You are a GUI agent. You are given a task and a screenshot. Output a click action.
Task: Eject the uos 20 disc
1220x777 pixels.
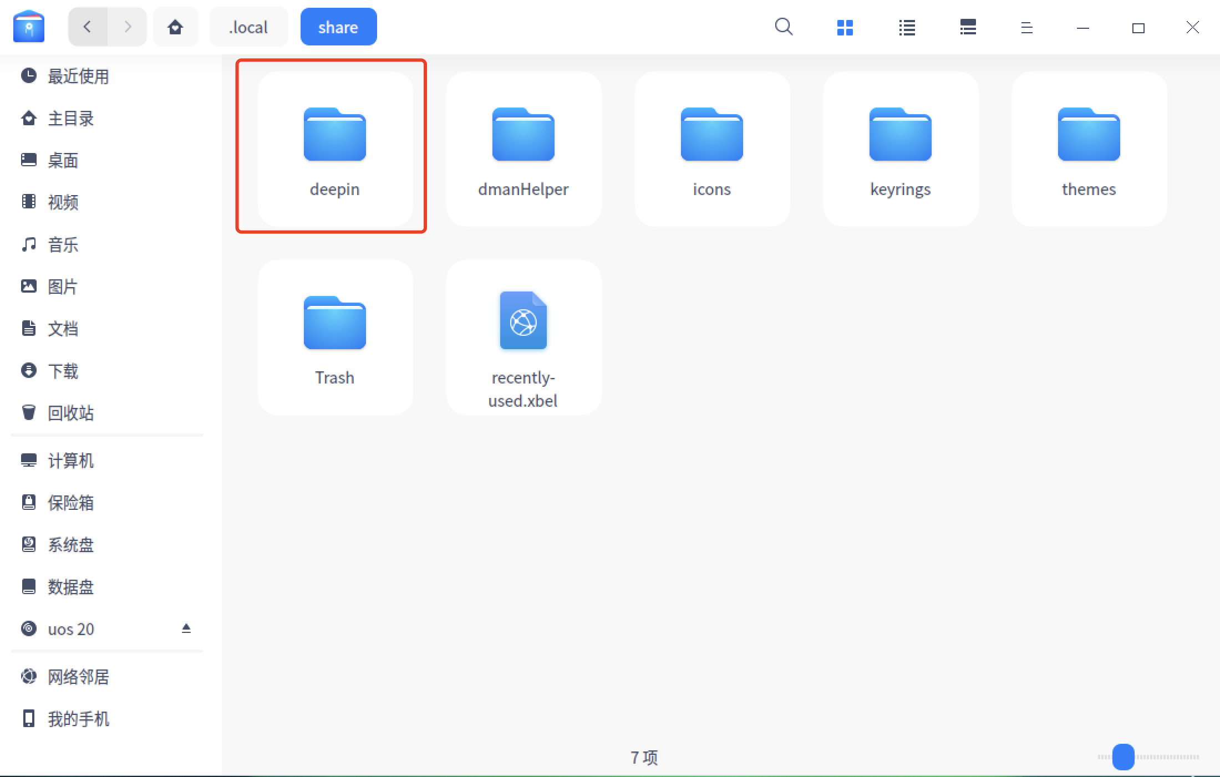pyautogui.click(x=186, y=628)
